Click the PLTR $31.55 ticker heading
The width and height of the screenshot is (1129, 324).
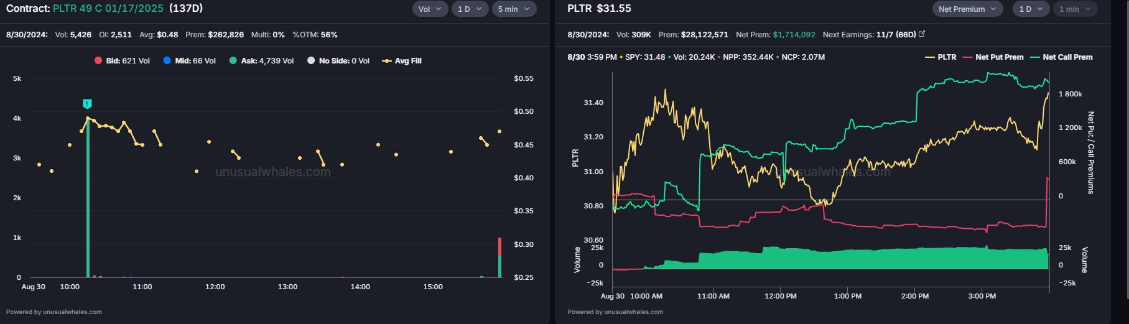tap(599, 9)
